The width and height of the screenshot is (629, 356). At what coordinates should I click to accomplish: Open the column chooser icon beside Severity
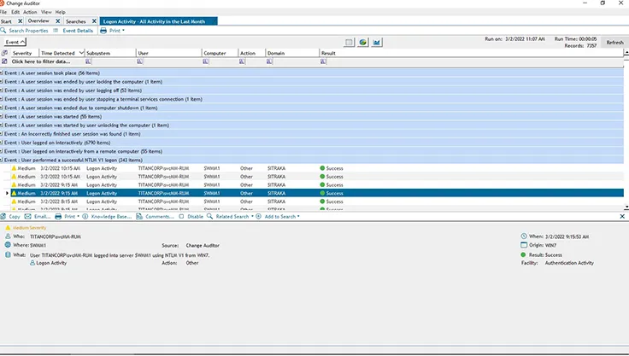point(4,53)
